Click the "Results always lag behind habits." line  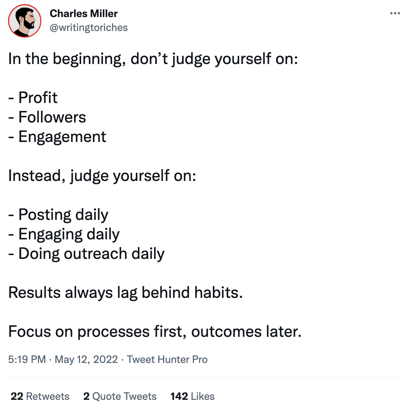click(x=126, y=293)
